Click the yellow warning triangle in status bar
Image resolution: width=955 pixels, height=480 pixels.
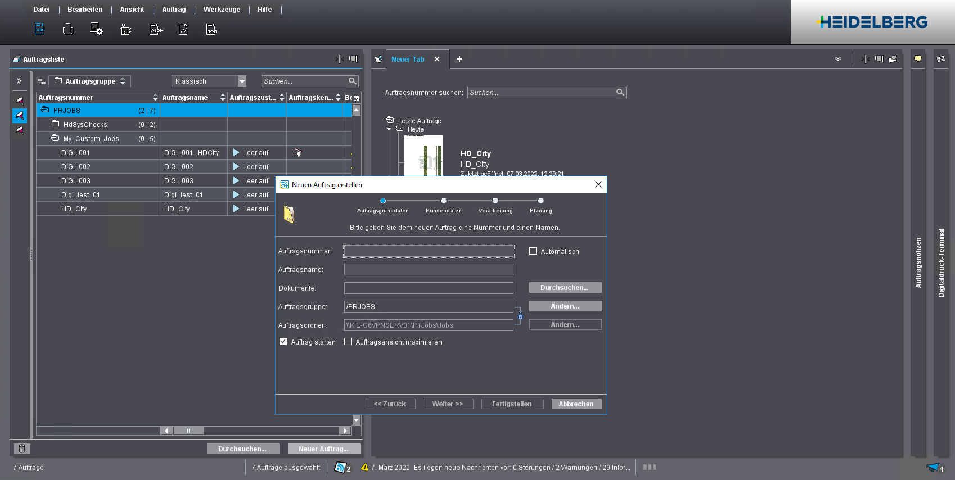point(364,467)
